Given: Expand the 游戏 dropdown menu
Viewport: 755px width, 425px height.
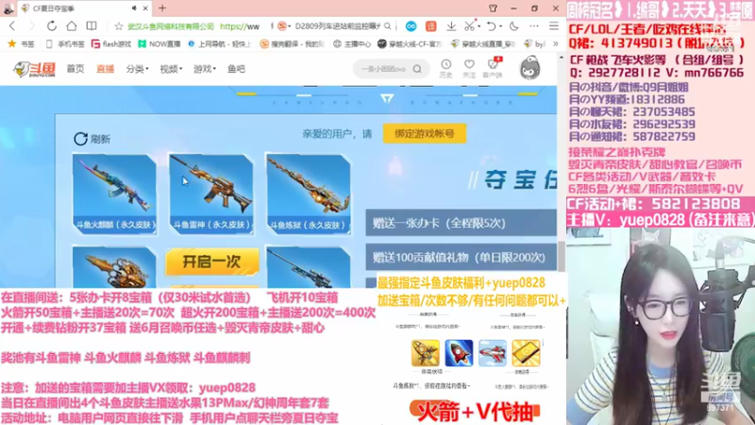Looking at the screenshot, I should point(205,69).
